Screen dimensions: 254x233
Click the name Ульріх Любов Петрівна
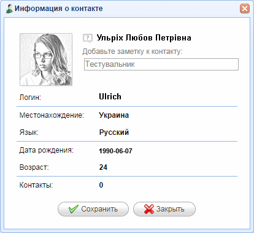point(144,38)
